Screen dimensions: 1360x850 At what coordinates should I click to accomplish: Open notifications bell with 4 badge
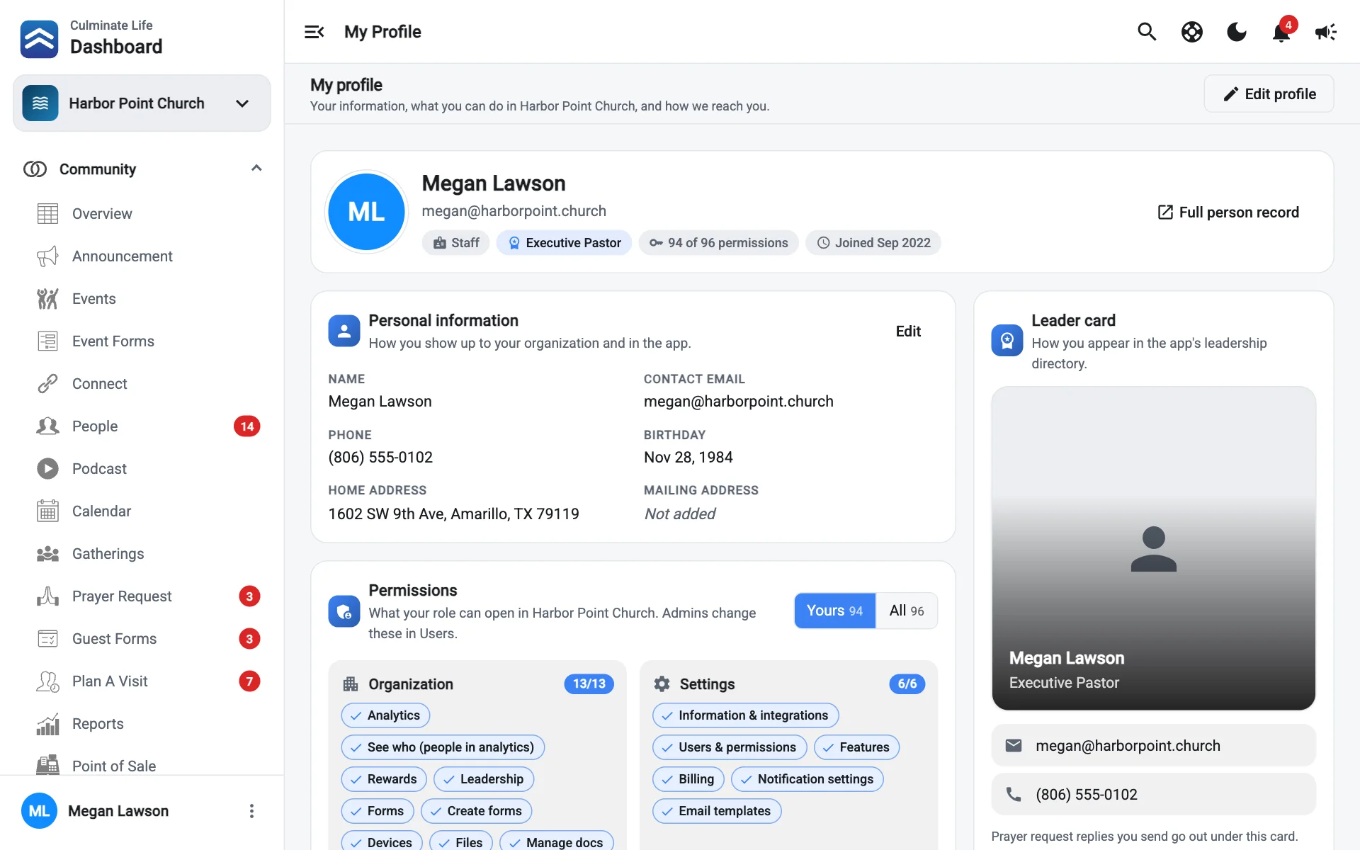1282,31
